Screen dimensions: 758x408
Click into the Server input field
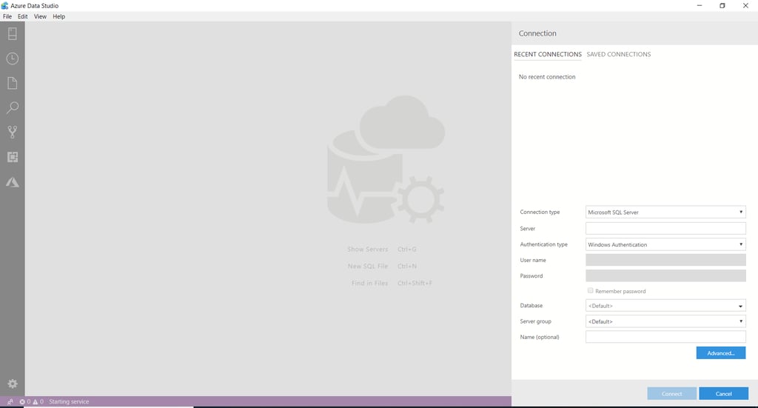click(665, 228)
